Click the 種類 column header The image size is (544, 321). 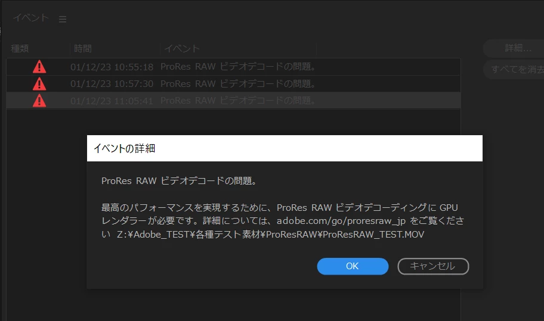[x=20, y=48]
